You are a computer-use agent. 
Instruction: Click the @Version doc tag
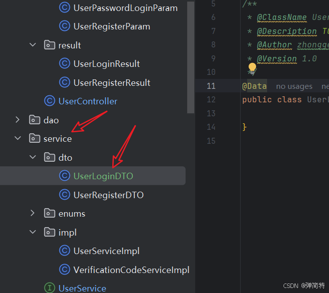tap(277, 59)
